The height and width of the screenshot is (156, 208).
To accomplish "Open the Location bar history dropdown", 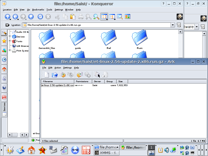I will [173, 25].
